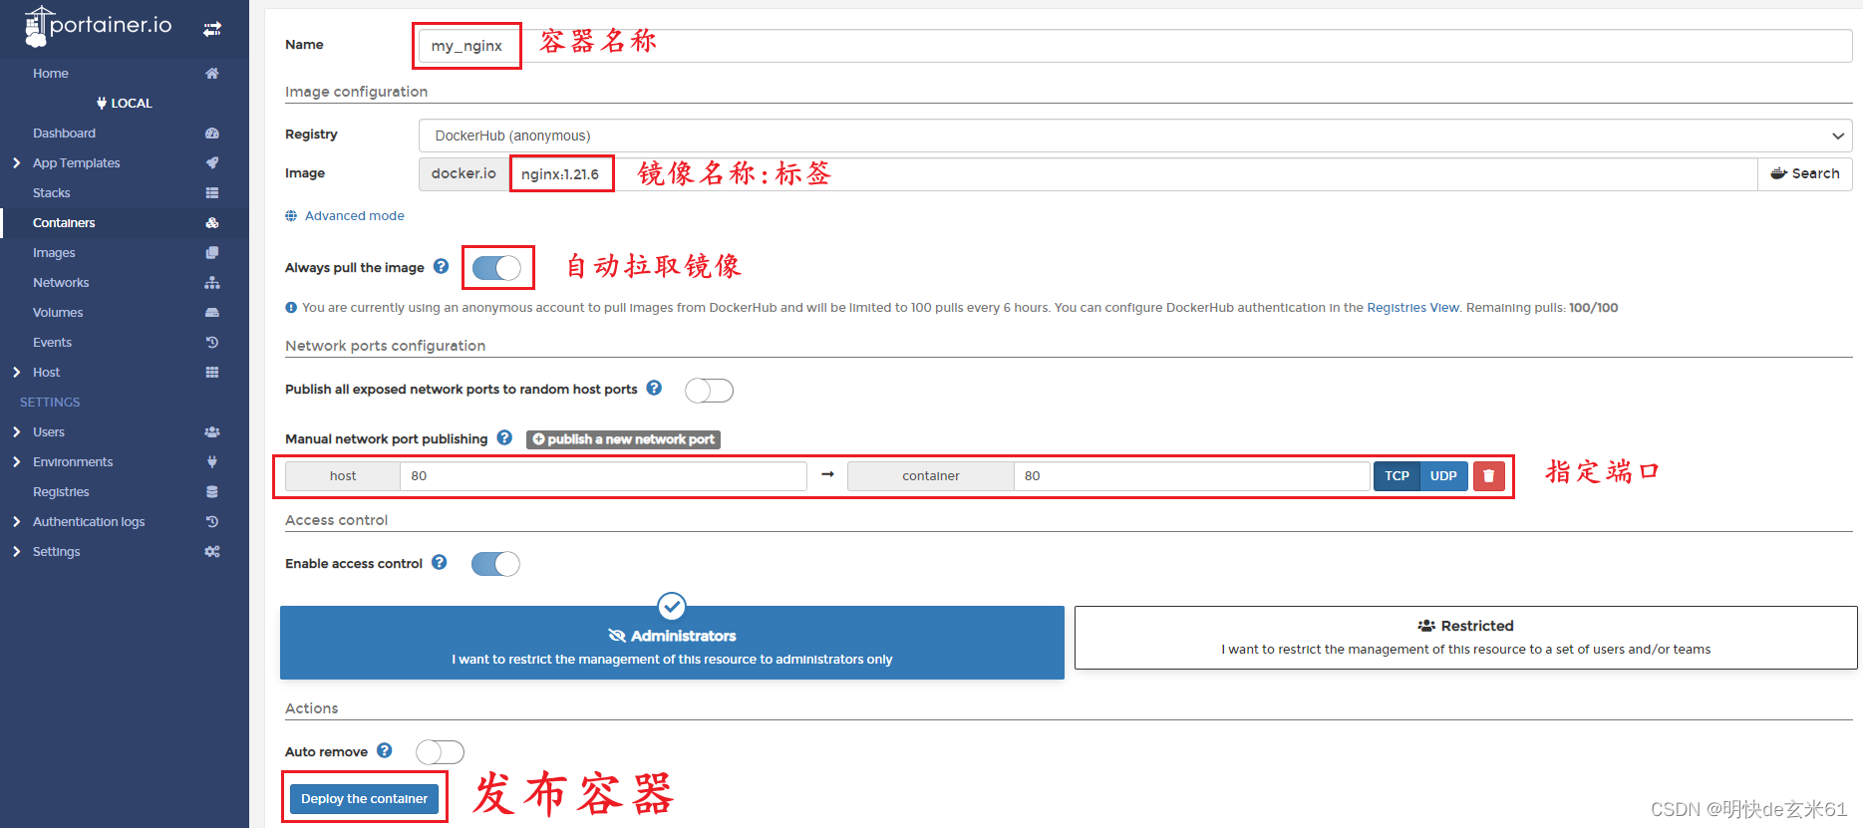The image size is (1863, 828).
Task: Choose Restricted access option
Action: [x=1465, y=638]
